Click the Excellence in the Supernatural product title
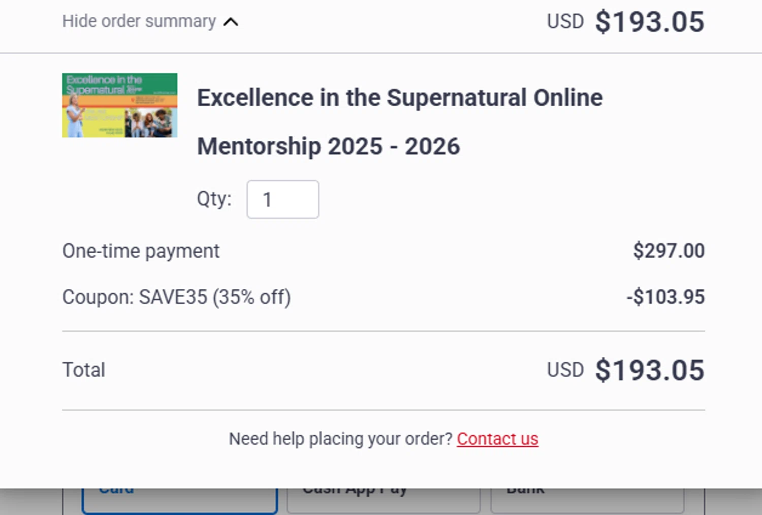This screenshot has width=762, height=515. click(x=399, y=122)
